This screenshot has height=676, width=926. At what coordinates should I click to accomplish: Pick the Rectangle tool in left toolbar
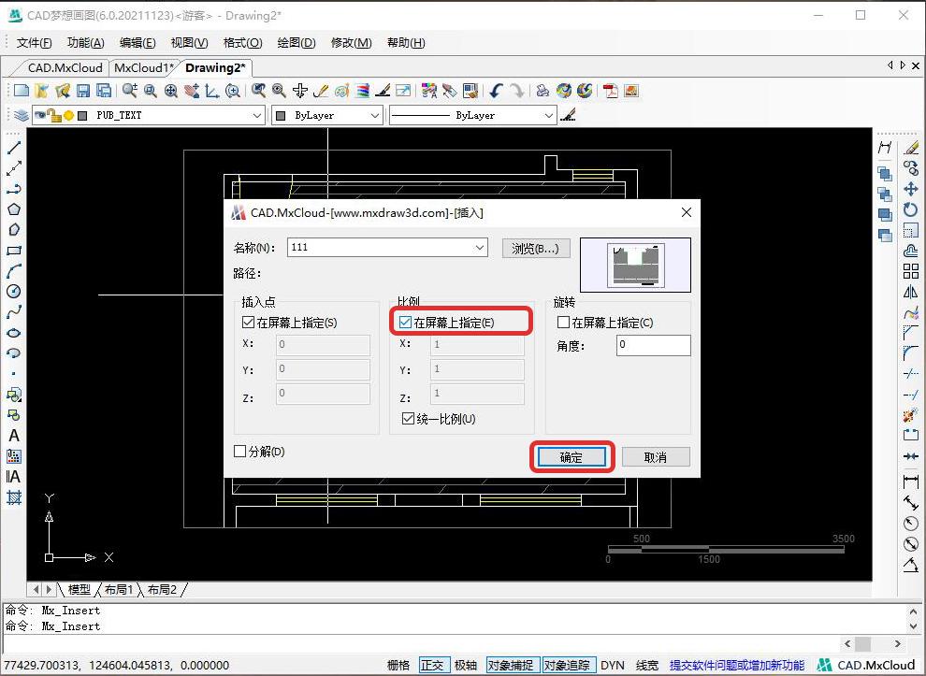[14, 251]
